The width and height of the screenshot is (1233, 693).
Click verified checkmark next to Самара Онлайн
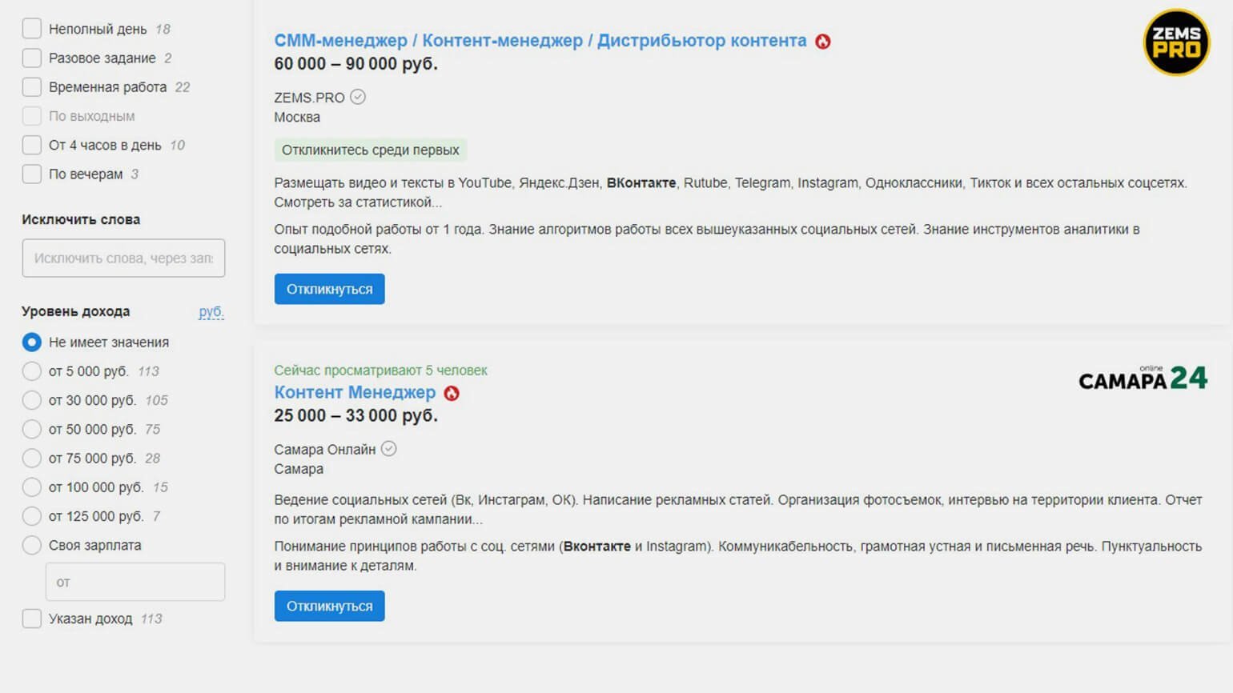tap(388, 449)
